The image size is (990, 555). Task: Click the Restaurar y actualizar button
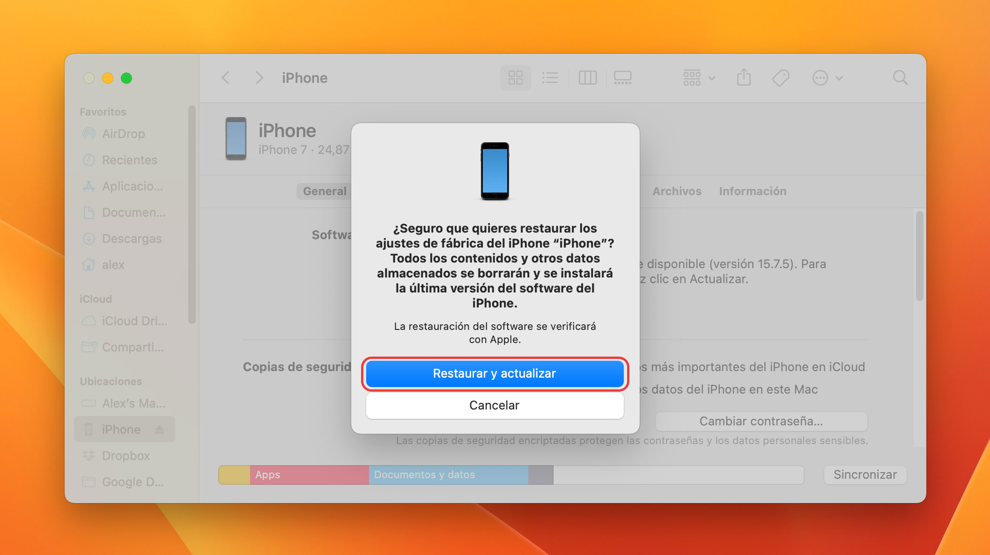coord(495,373)
